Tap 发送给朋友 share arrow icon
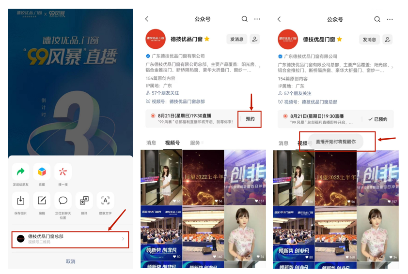 coord(20,172)
